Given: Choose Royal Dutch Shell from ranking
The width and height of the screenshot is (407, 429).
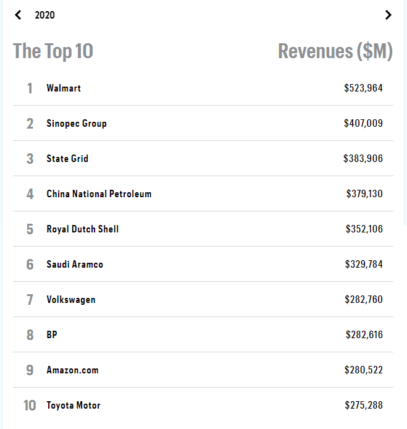Looking at the screenshot, I should coord(82,229).
